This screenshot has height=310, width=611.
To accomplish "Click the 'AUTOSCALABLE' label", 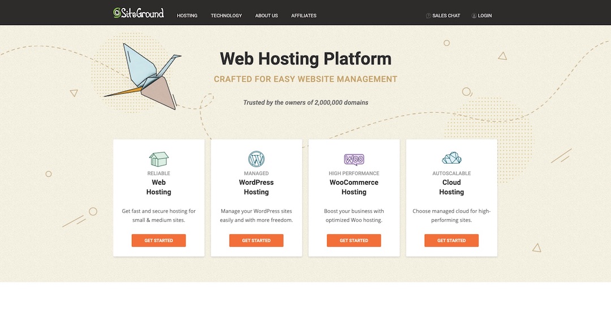I will (451, 173).
